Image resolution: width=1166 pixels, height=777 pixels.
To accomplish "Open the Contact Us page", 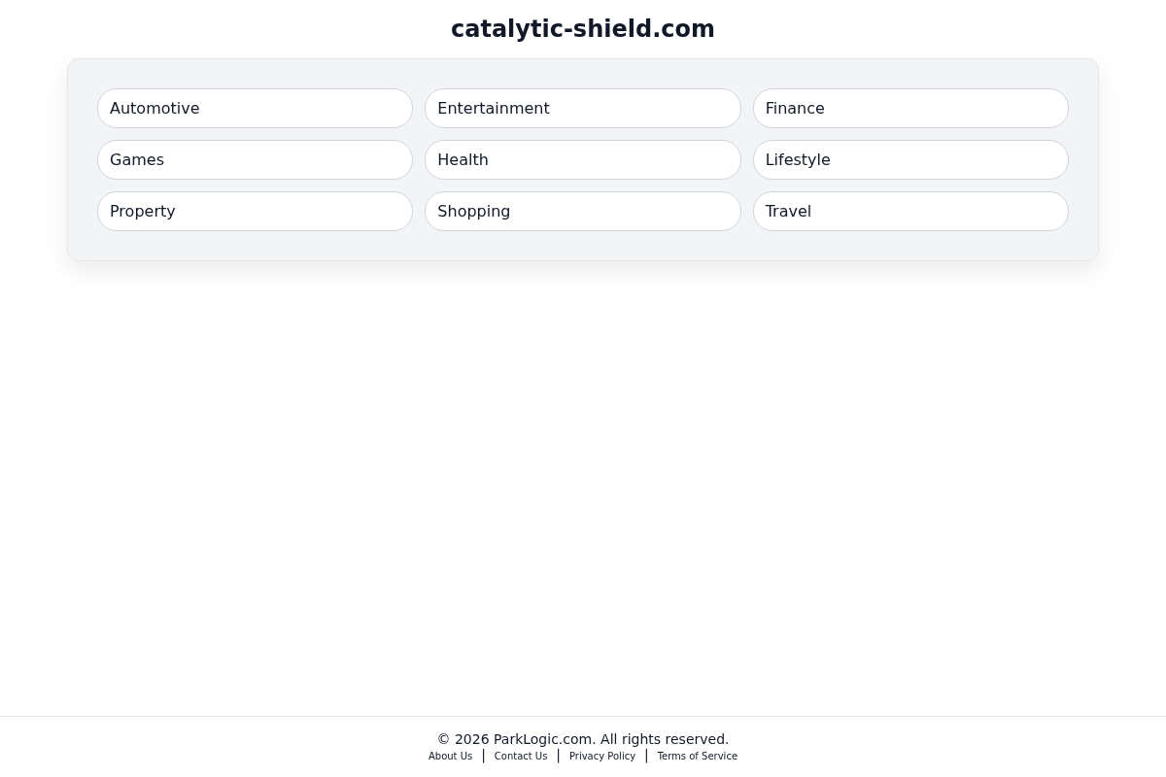I will [x=521, y=756].
